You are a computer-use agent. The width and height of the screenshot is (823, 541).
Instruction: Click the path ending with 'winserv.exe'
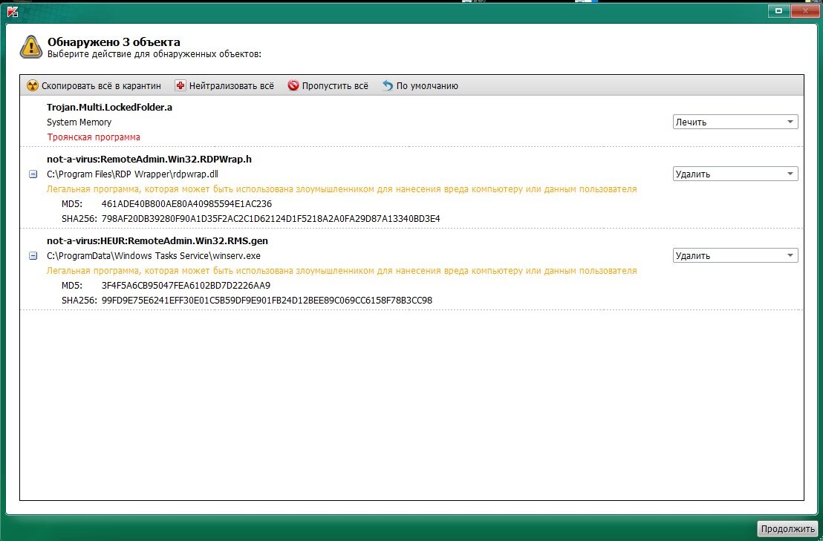(154, 256)
